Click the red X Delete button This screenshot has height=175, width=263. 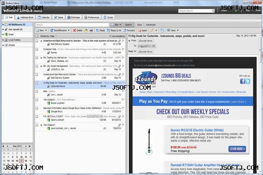tap(78, 30)
